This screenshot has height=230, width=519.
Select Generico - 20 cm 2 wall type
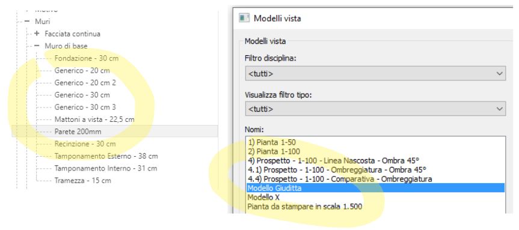tap(85, 83)
